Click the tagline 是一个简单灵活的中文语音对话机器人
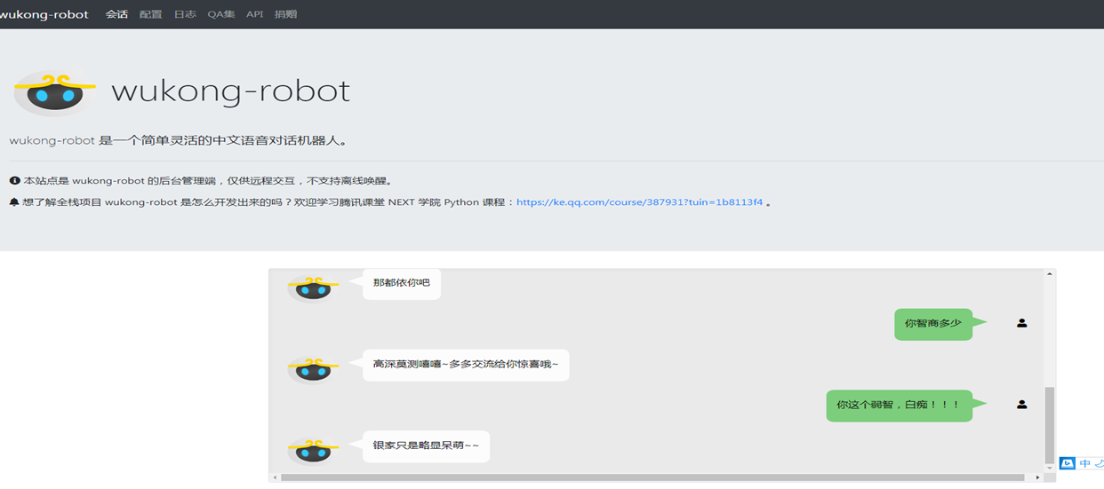This screenshot has width=1104, height=489. (222, 140)
